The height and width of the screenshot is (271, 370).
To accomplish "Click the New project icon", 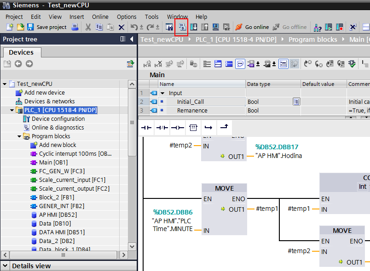I will coord(10,27).
